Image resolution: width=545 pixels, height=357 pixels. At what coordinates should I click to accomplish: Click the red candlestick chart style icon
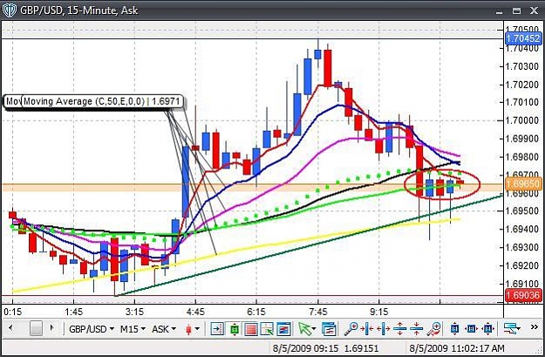point(188,329)
